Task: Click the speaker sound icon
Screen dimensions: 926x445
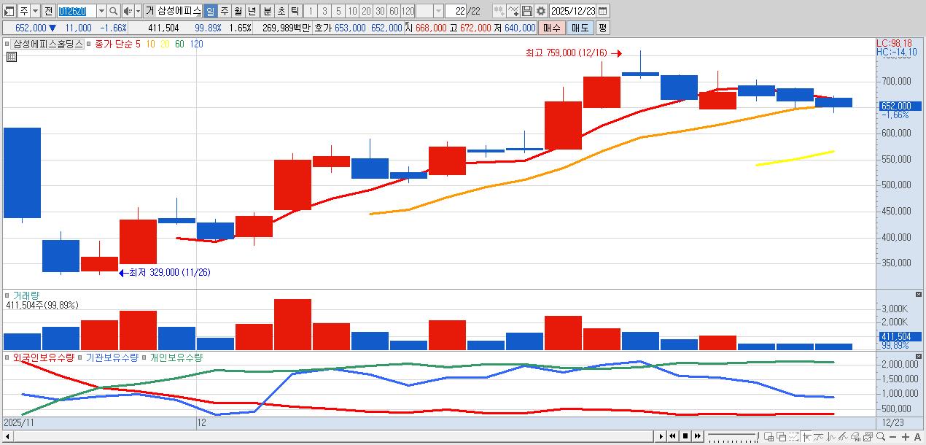Action: coord(127,11)
